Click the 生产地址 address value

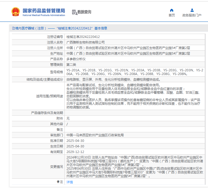(x=128, y=54)
